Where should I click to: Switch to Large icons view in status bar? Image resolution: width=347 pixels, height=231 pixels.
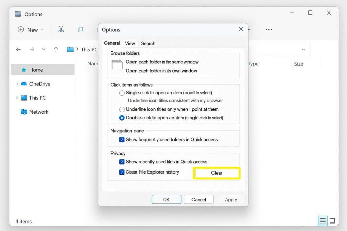pyautogui.click(x=332, y=221)
